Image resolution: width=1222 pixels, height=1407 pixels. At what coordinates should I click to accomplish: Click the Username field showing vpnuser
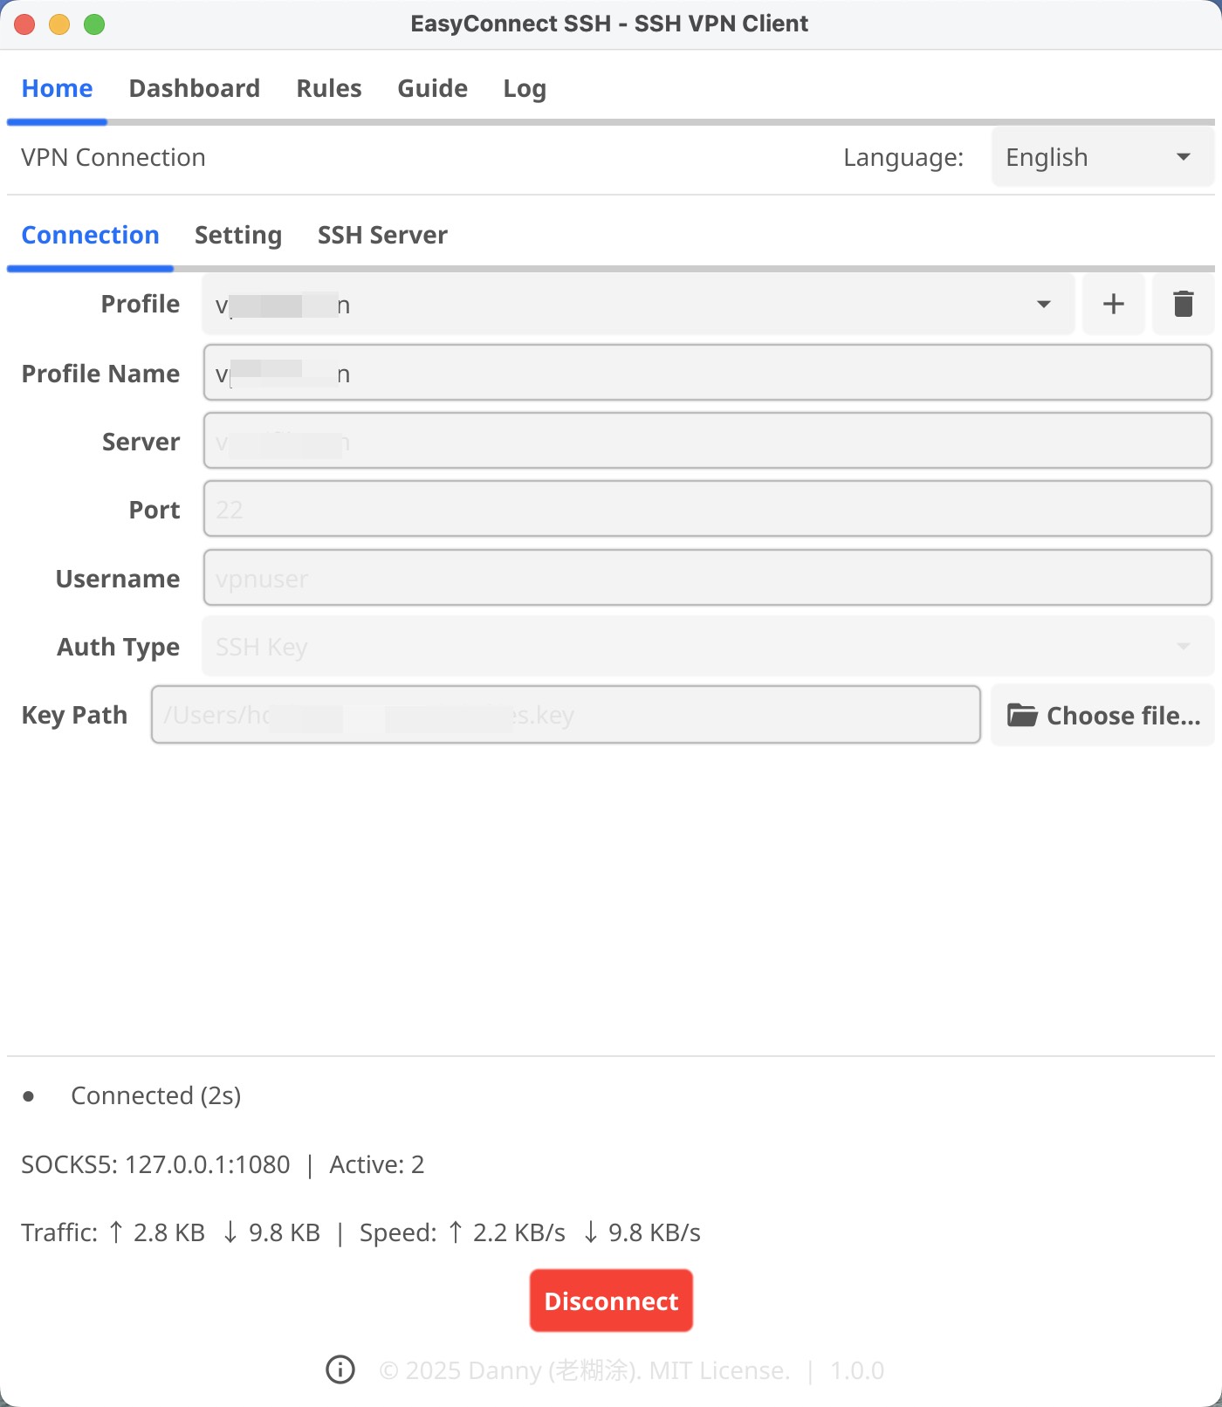coord(708,578)
